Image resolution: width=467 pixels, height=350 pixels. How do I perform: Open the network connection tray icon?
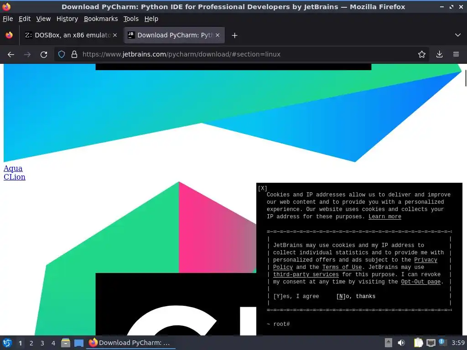pyautogui.click(x=431, y=343)
